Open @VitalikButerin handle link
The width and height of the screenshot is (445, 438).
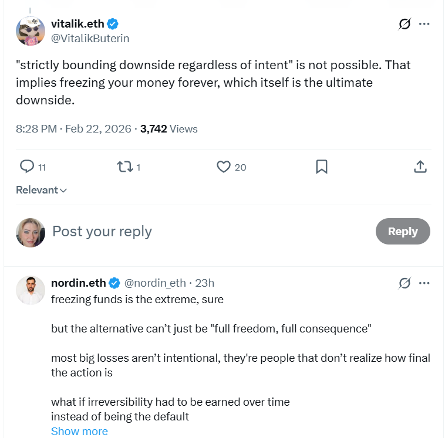(90, 39)
